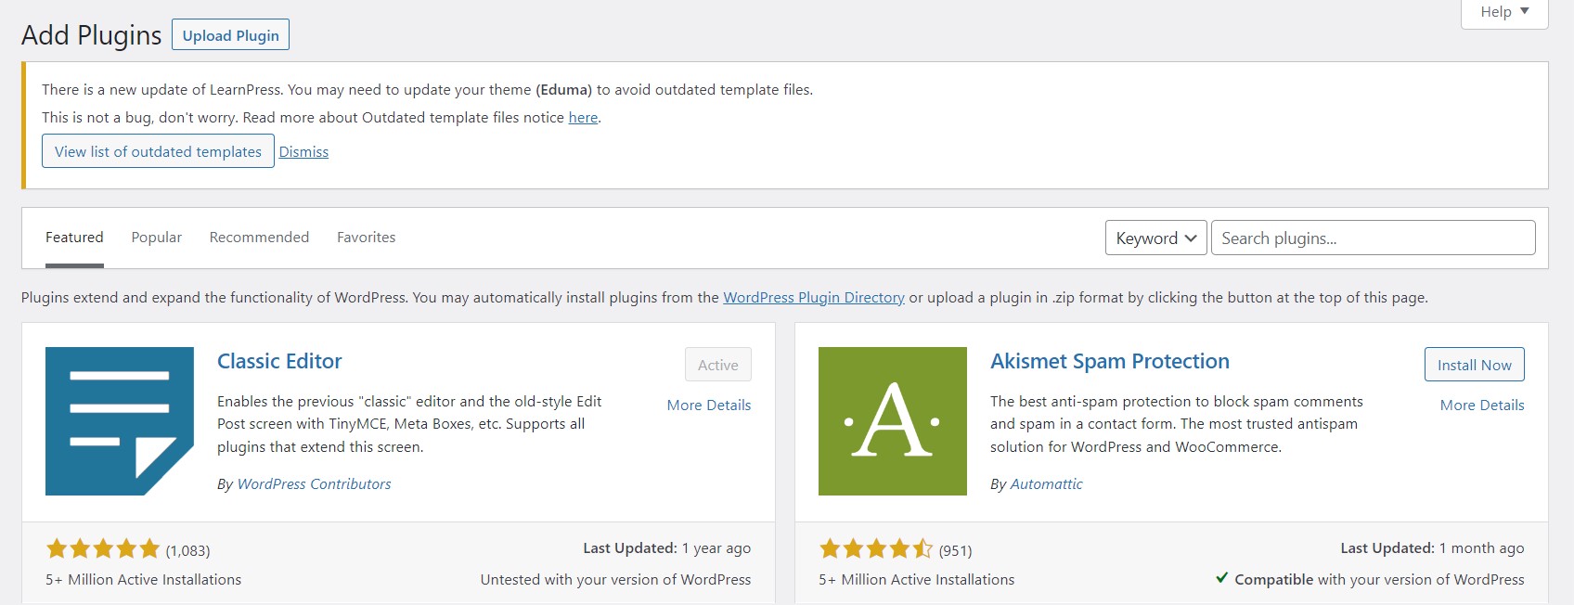The width and height of the screenshot is (1574, 605).
Task: Click the Active button for Classic Editor
Action: click(718, 365)
